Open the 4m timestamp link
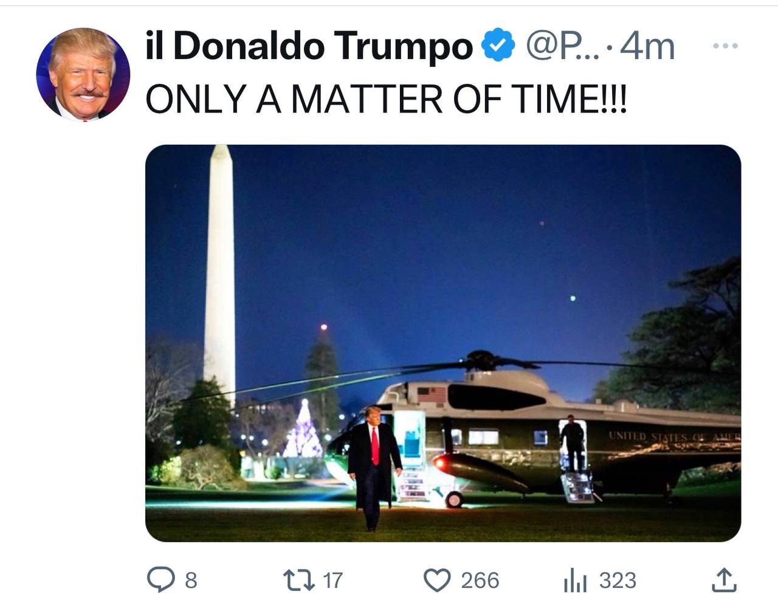Viewport: 778px width, 612px height. point(647,46)
